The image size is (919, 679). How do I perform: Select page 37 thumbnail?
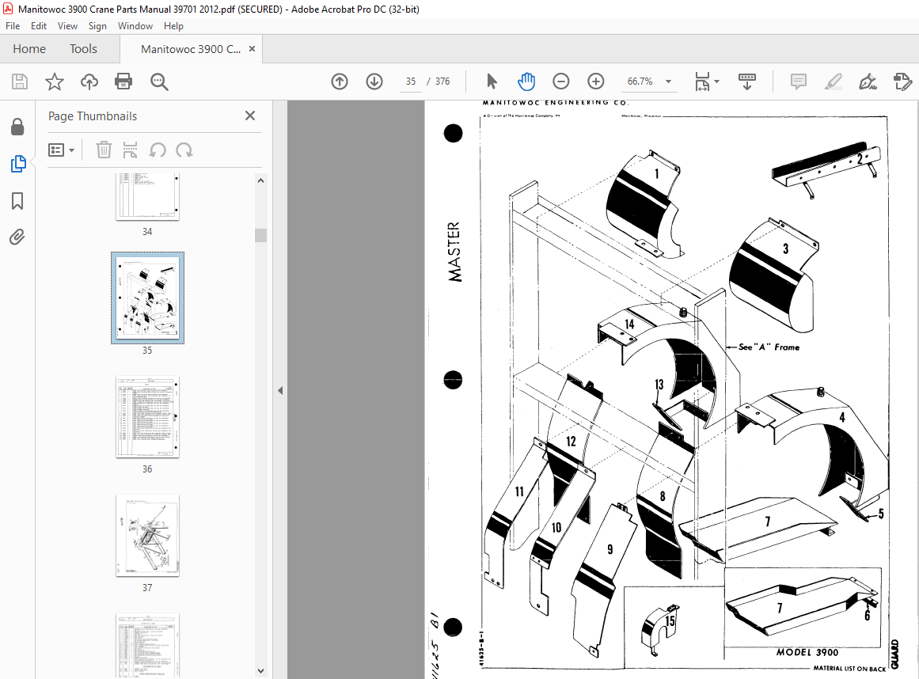coord(148,536)
